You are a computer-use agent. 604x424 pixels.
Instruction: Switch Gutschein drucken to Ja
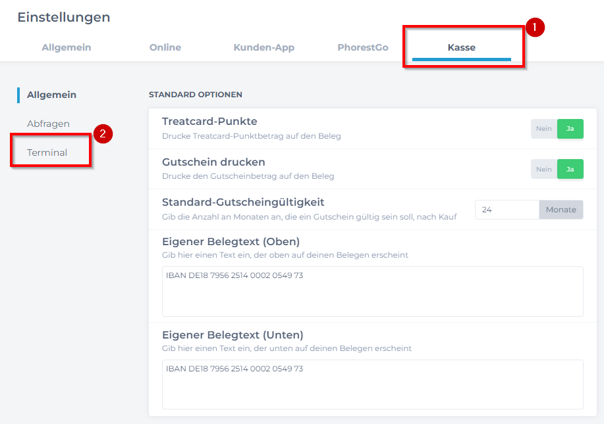coord(570,169)
